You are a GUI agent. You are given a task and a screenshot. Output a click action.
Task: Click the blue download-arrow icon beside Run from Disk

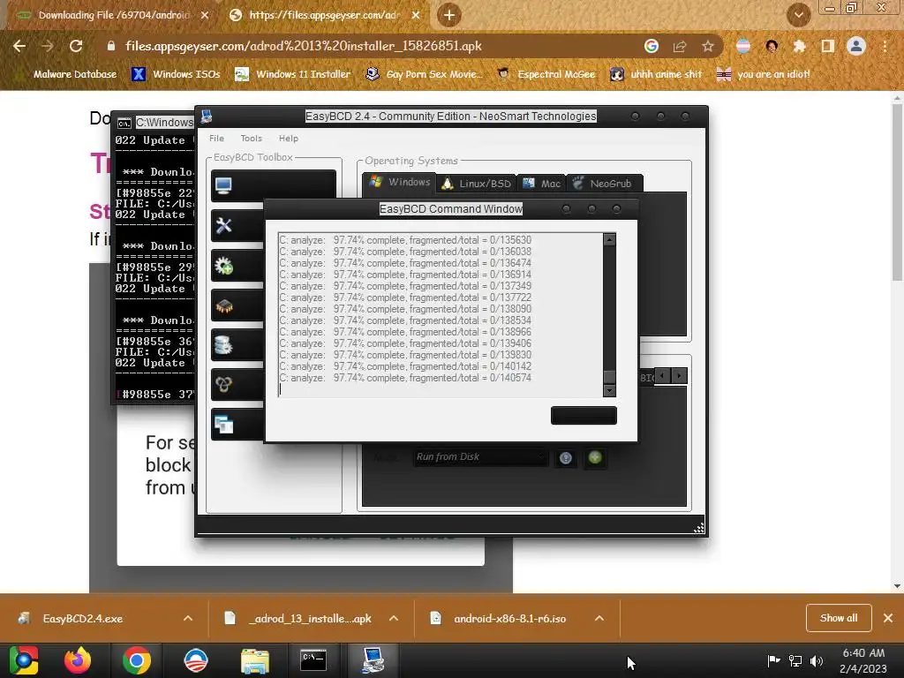[x=566, y=458]
